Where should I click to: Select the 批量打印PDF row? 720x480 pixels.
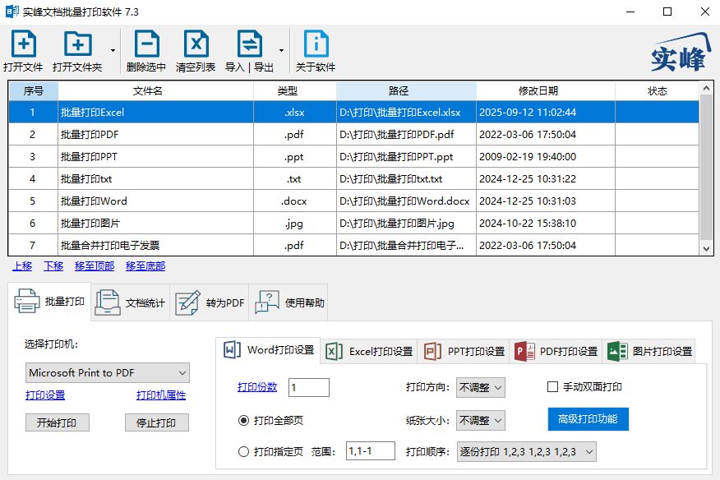[x=353, y=135]
